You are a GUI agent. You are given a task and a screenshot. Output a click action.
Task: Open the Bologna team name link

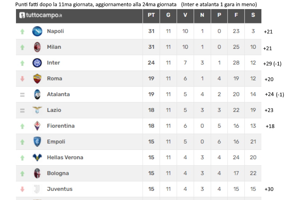[58, 173]
